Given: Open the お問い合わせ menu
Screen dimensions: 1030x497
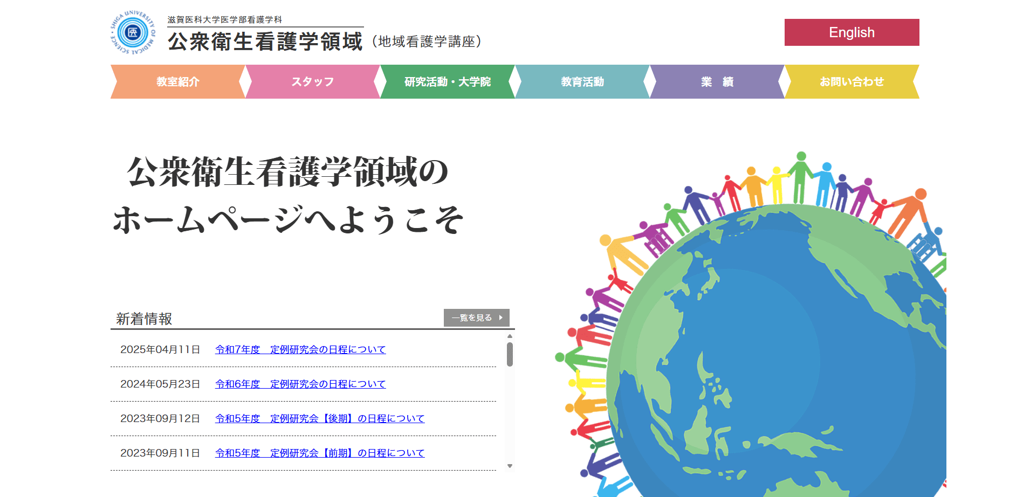Looking at the screenshot, I should (852, 81).
